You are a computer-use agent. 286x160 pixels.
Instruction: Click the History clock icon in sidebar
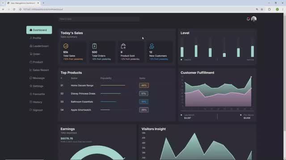click(x=31, y=102)
